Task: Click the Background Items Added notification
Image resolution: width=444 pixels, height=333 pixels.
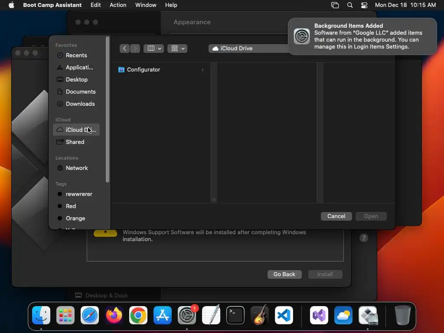Action: click(362, 36)
